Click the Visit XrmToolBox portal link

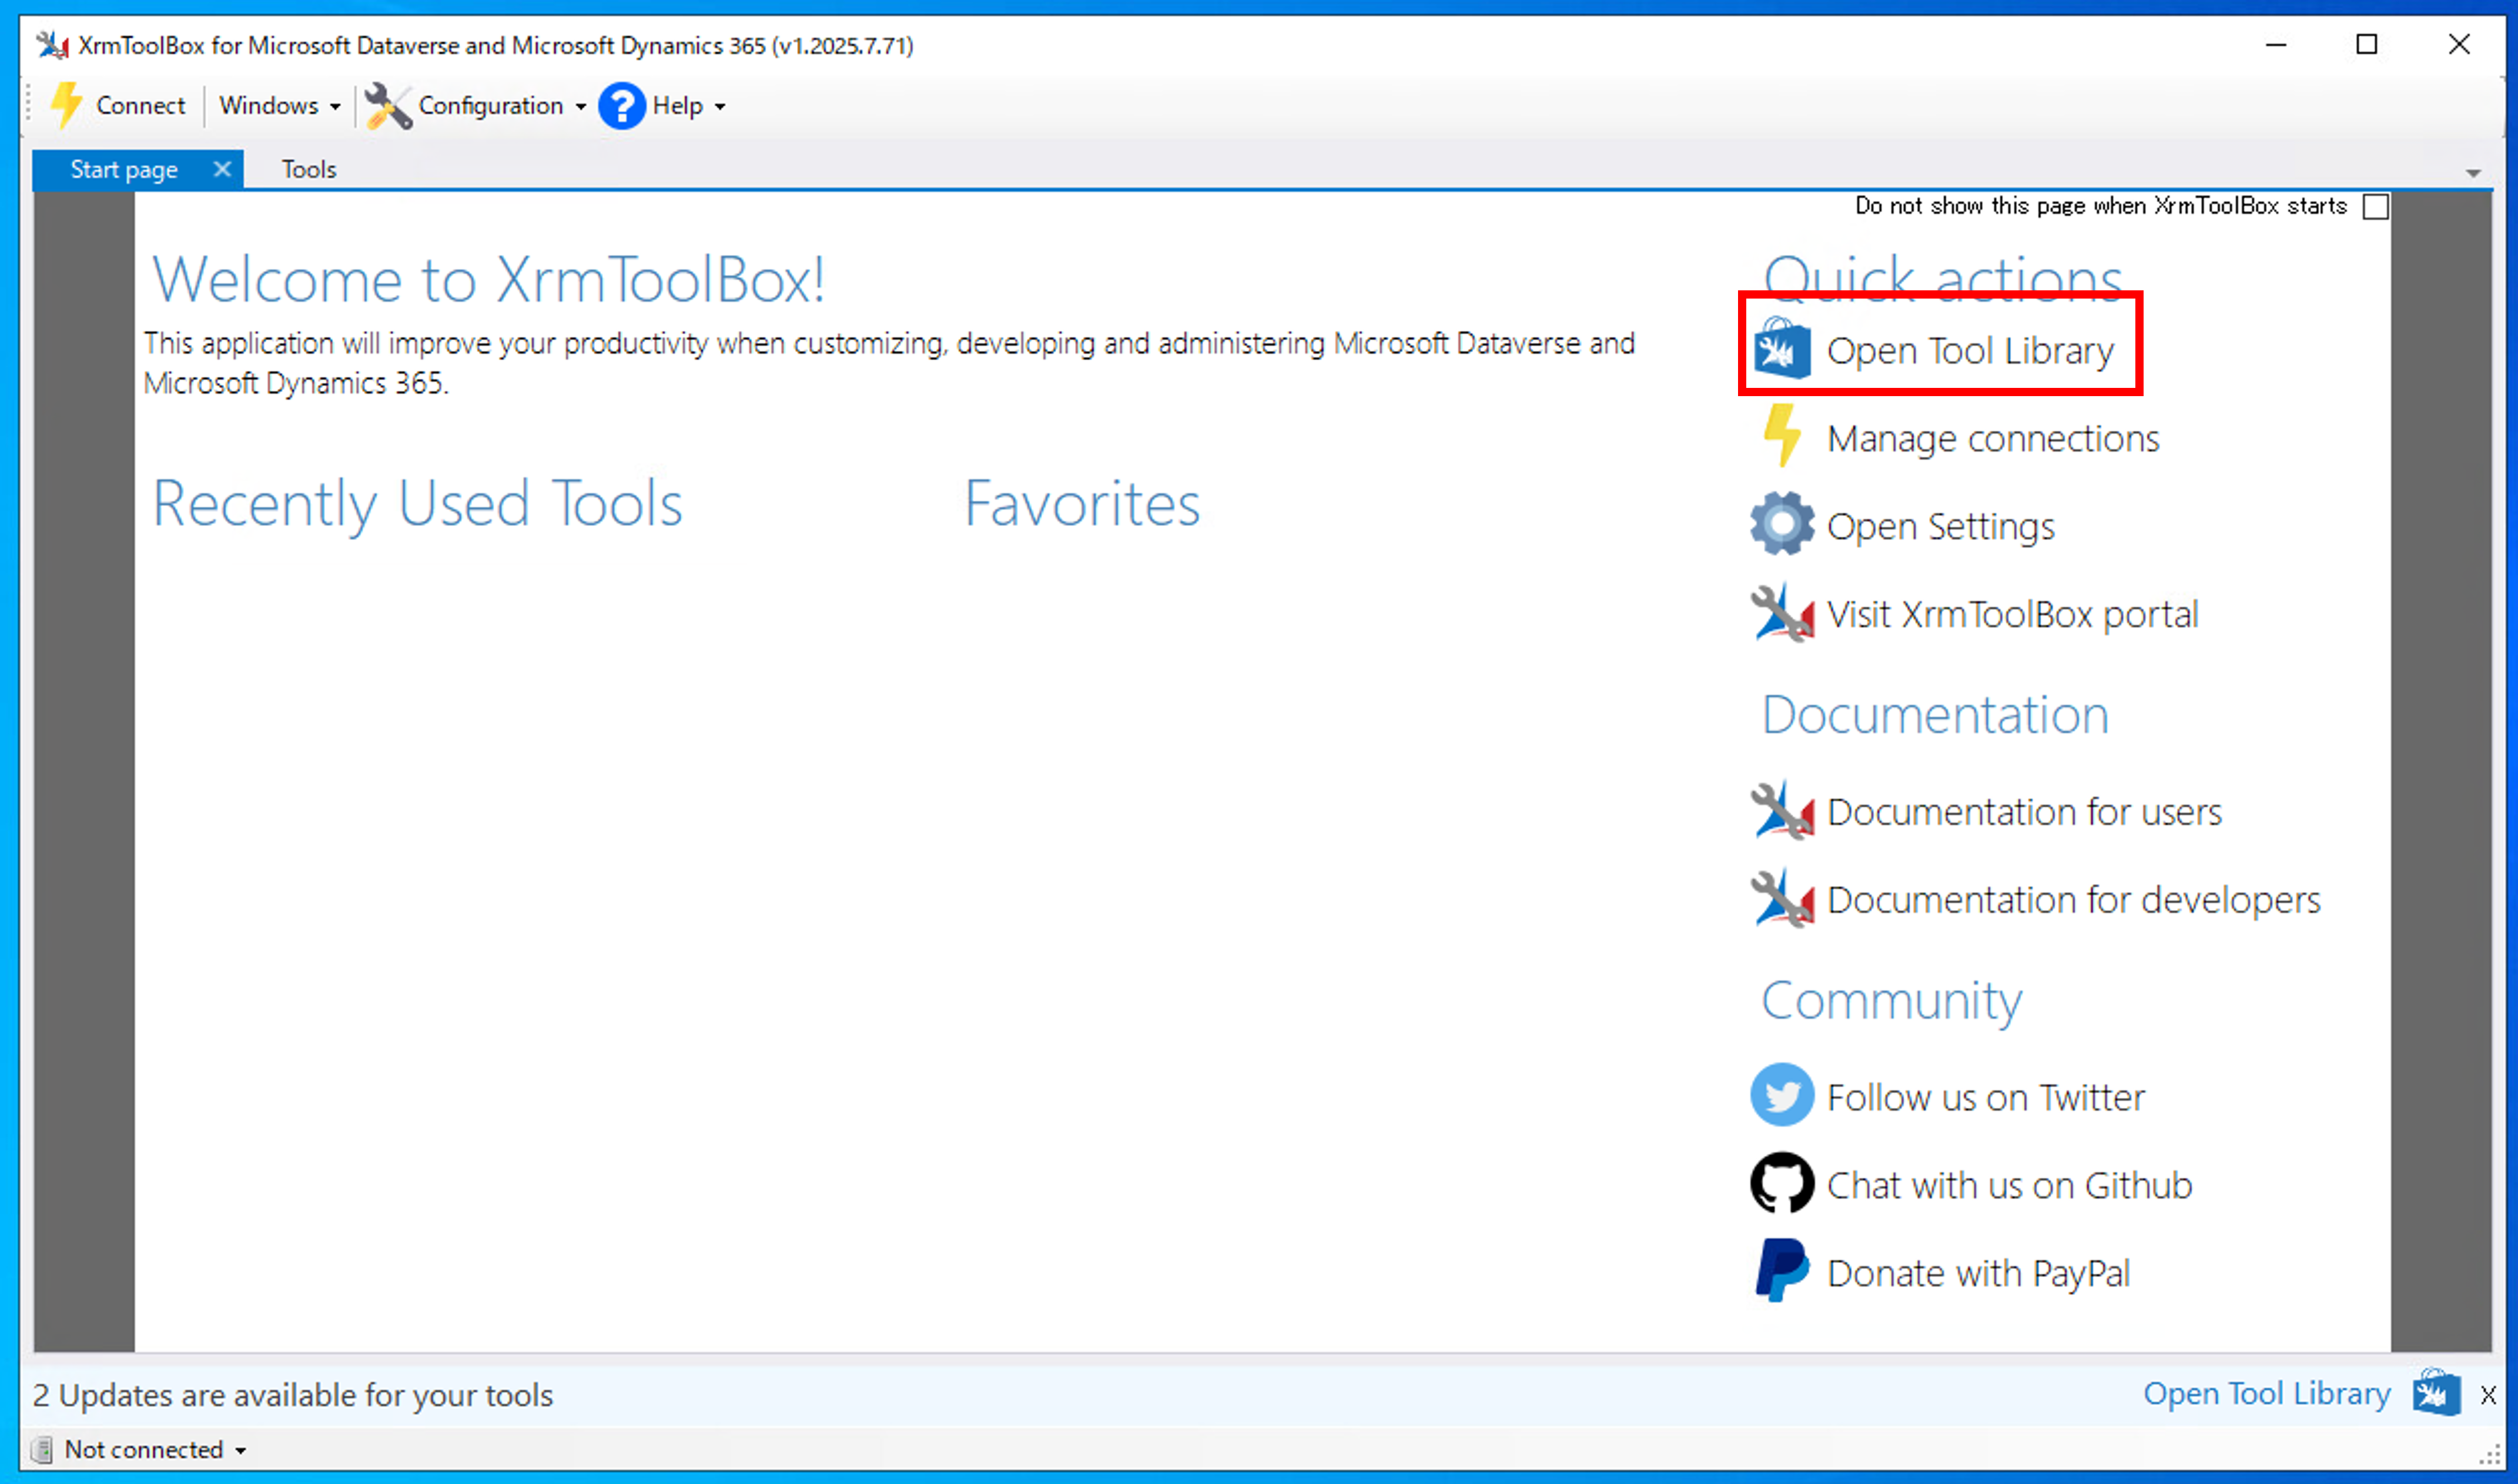click(x=2012, y=614)
